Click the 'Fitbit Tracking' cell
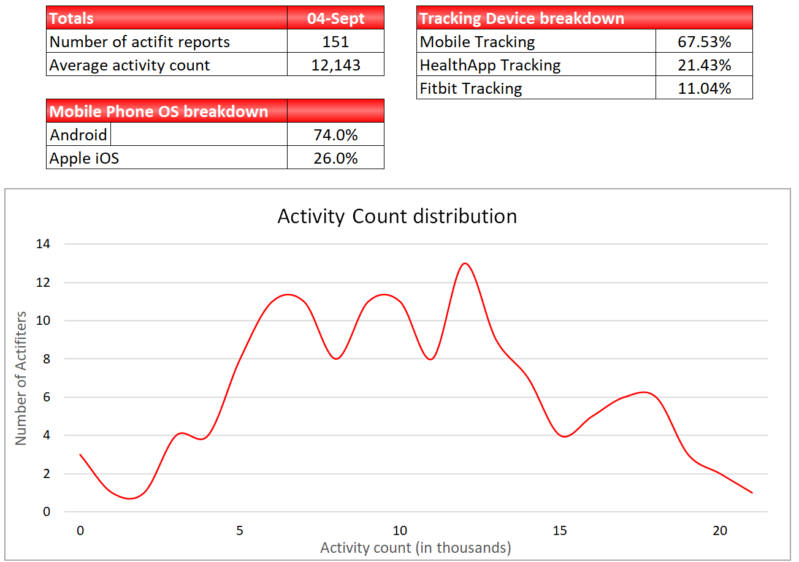Viewport: 799px width, 562px height. tap(536, 88)
